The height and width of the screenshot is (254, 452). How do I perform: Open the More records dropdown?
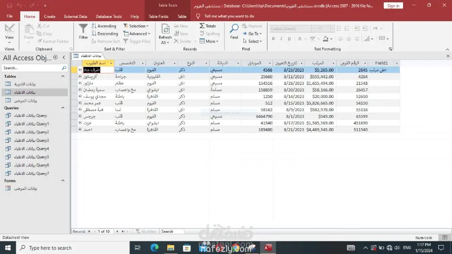tap(209, 41)
